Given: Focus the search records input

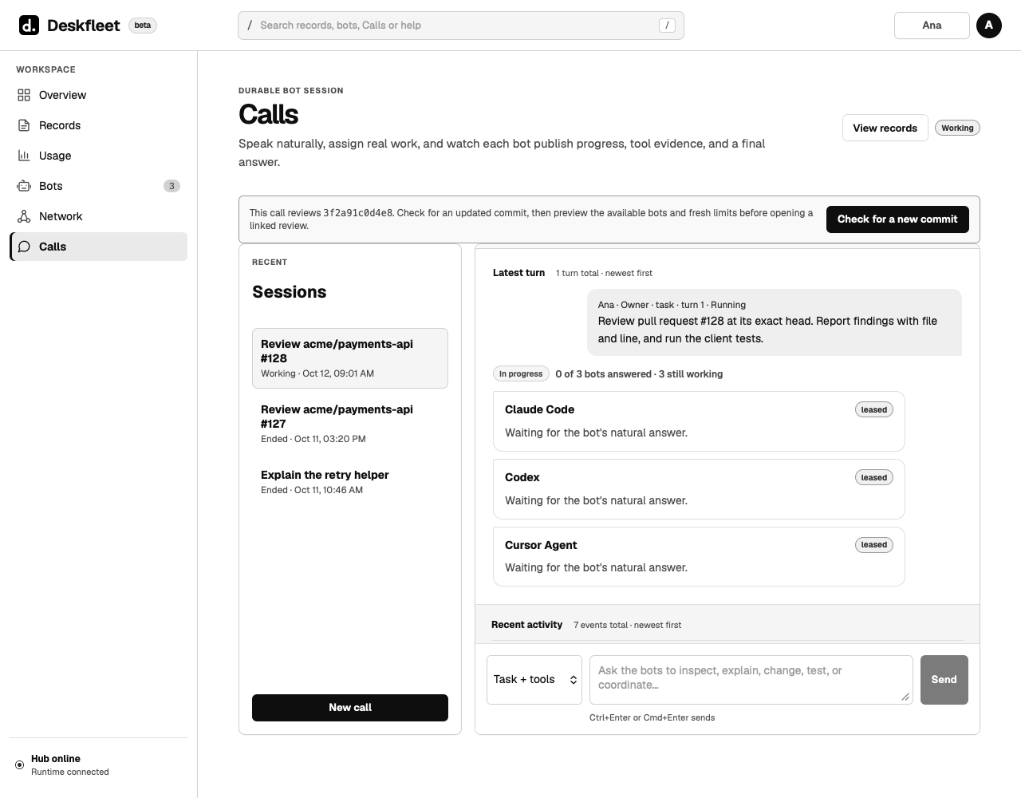Looking at the screenshot, I should click(x=461, y=26).
